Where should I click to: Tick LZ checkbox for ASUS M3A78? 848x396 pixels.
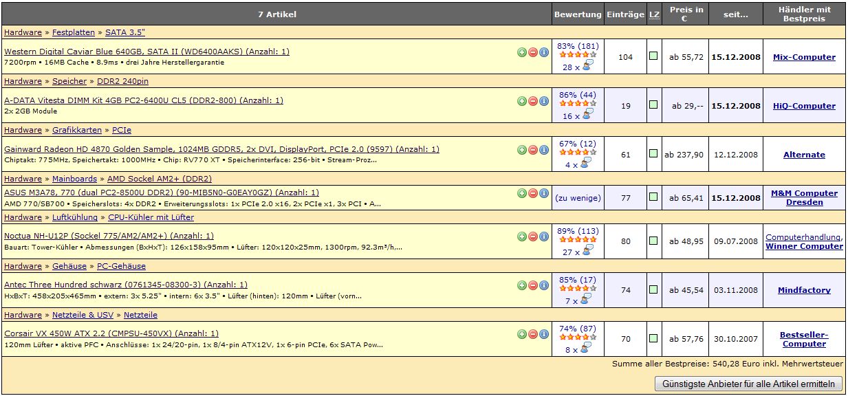point(654,197)
